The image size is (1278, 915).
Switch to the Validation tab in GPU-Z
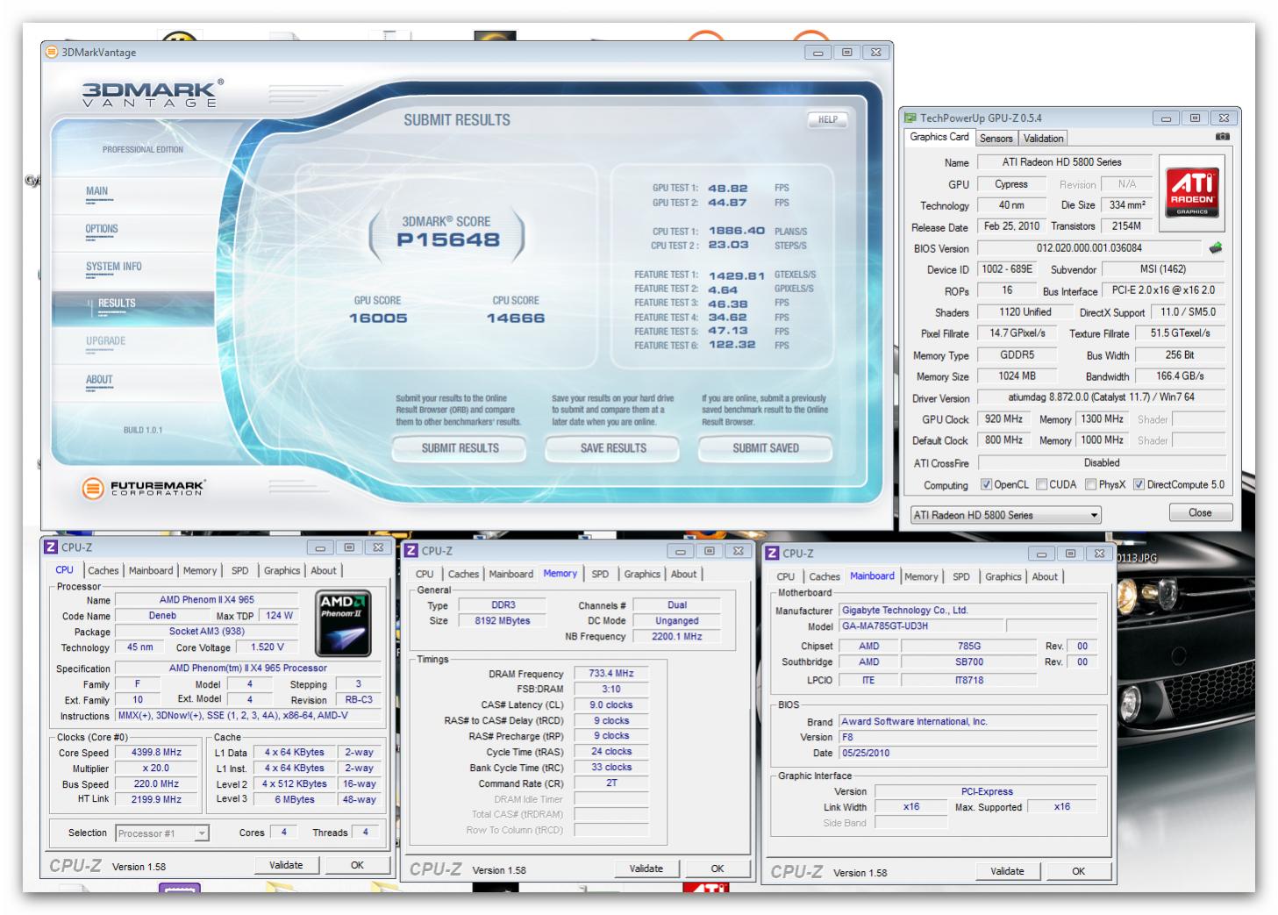[x=1044, y=139]
